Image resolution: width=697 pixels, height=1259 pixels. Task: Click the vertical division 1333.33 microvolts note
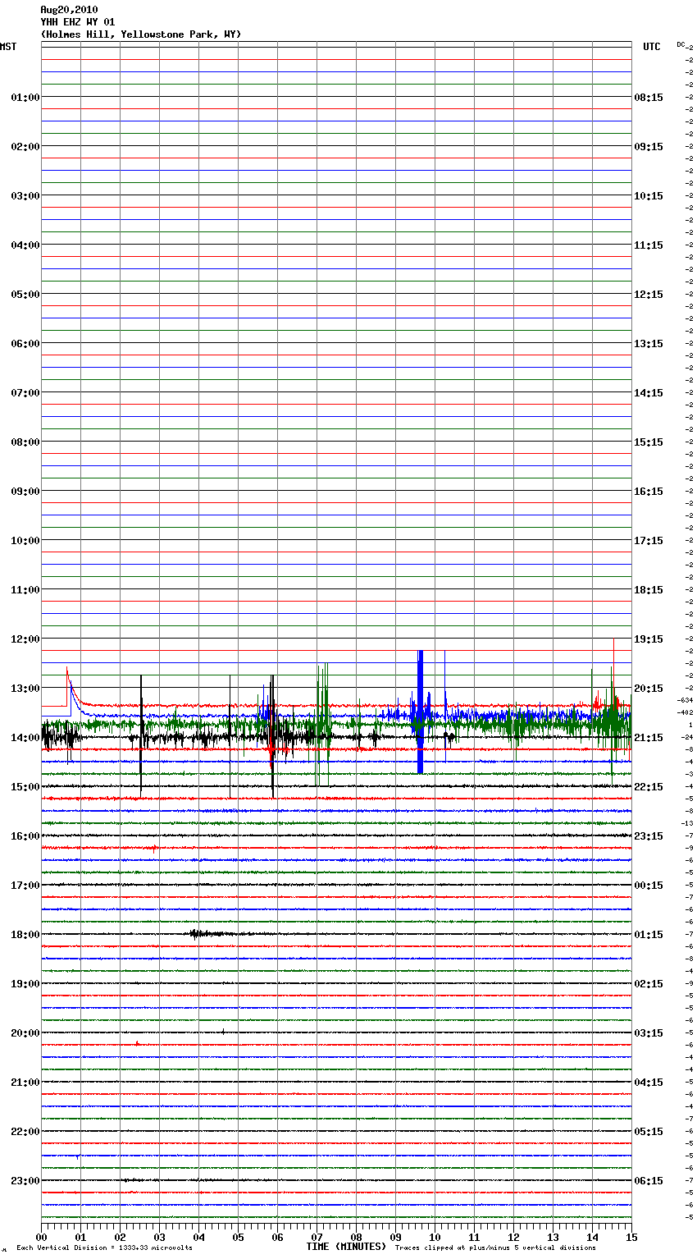coord(104,1248)
